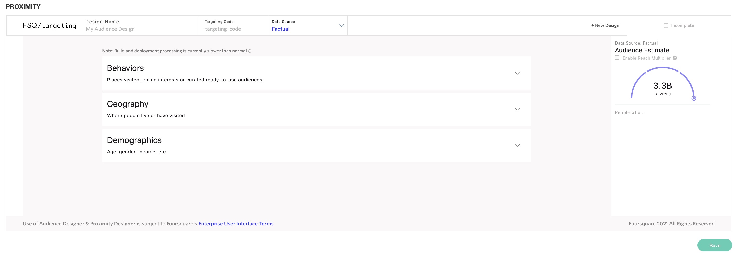Click the Behaviors section heading
This screenshot has height=255, width=739.
(x=125, y=68)
